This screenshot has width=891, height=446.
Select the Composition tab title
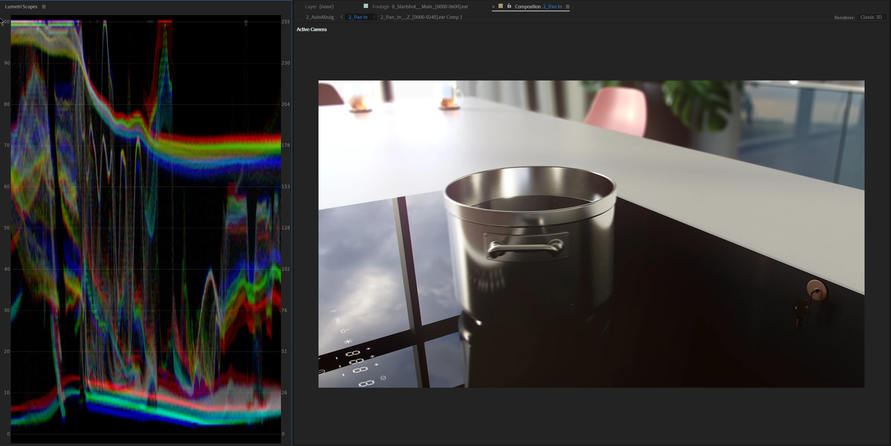pyautogui.click(x=527, y=7)
